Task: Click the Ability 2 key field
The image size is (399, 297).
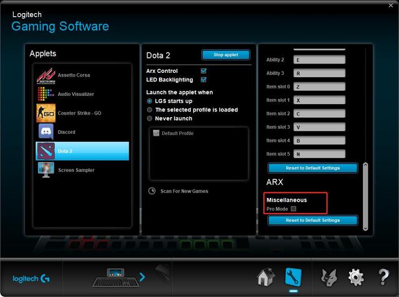Action: 319,60
